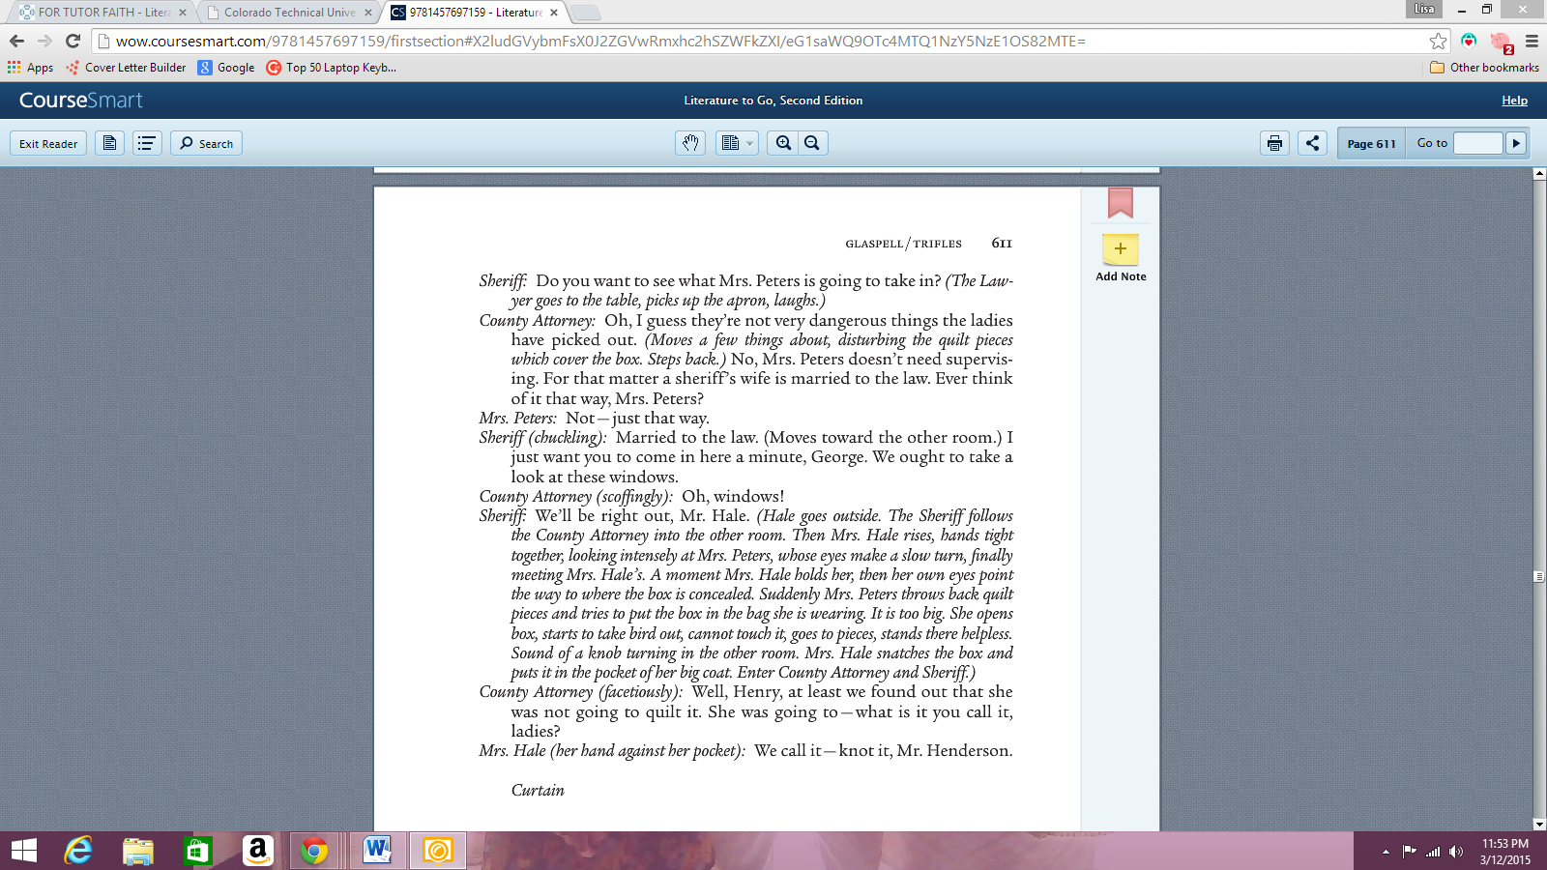Viewport: 1547px width, 870px height.
Task: Click the page view document icon
Action: click(110, 143)
